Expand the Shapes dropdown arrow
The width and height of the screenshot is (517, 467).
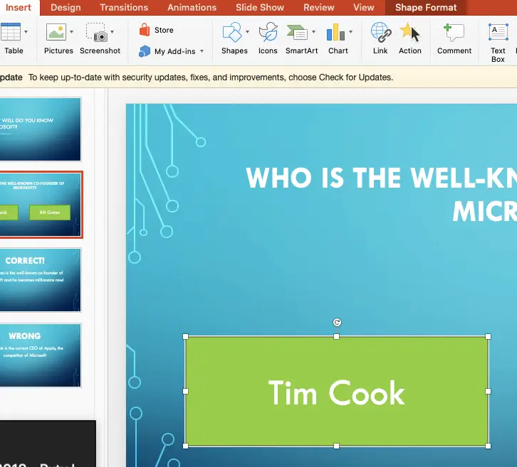click(247, 32)
